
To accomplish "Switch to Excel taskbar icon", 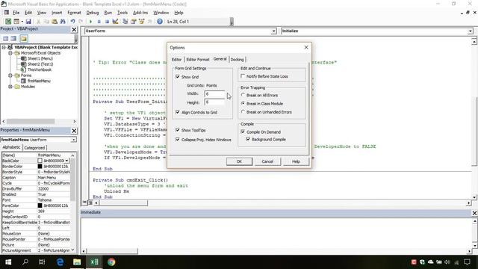I will (x=94, y=262).
